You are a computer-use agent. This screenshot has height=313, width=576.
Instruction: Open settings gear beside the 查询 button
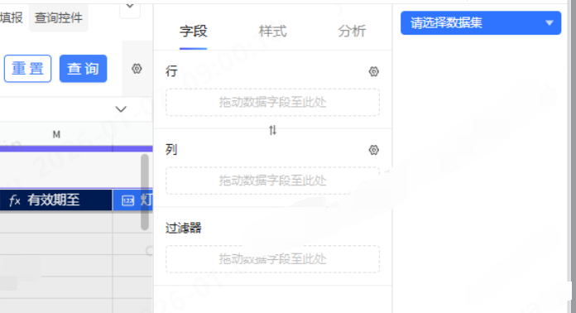(x=137, y=69)
